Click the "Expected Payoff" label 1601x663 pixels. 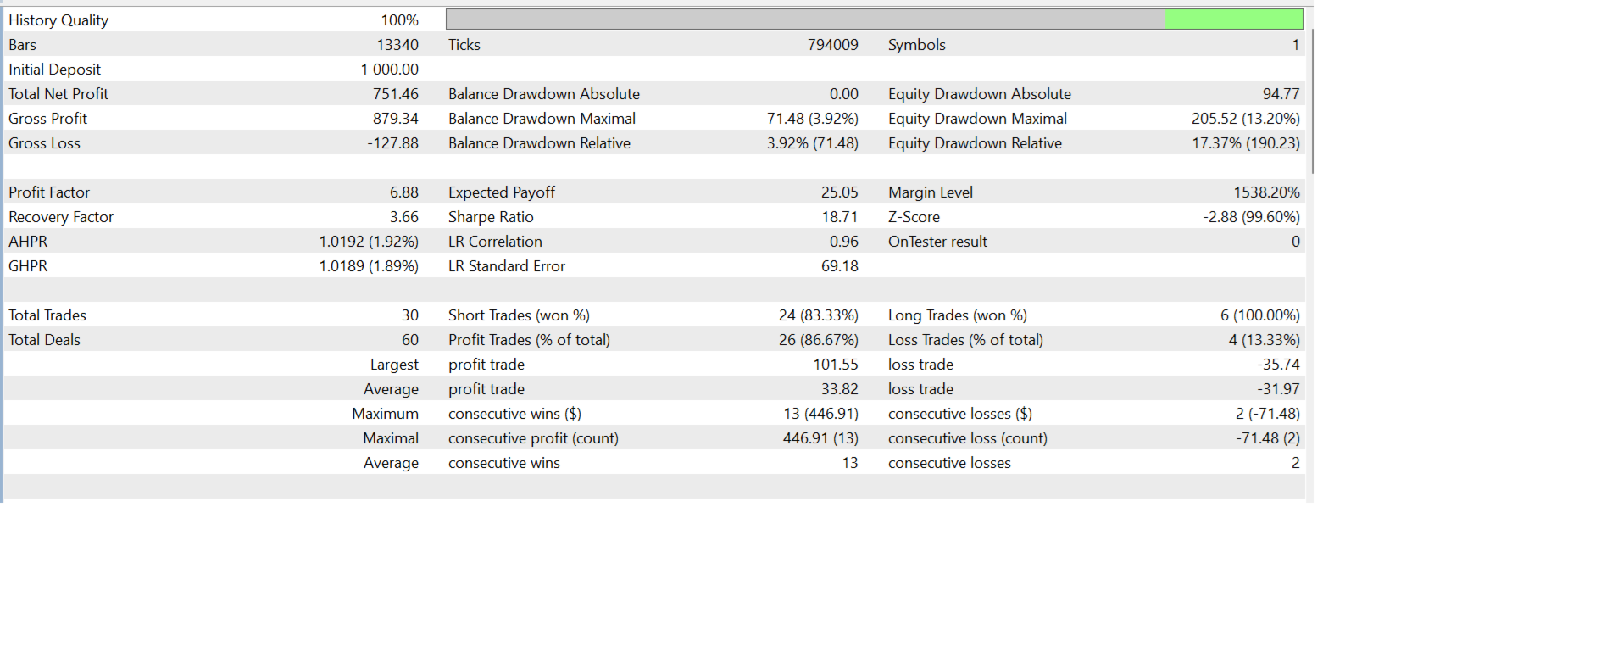click(502, 192)
